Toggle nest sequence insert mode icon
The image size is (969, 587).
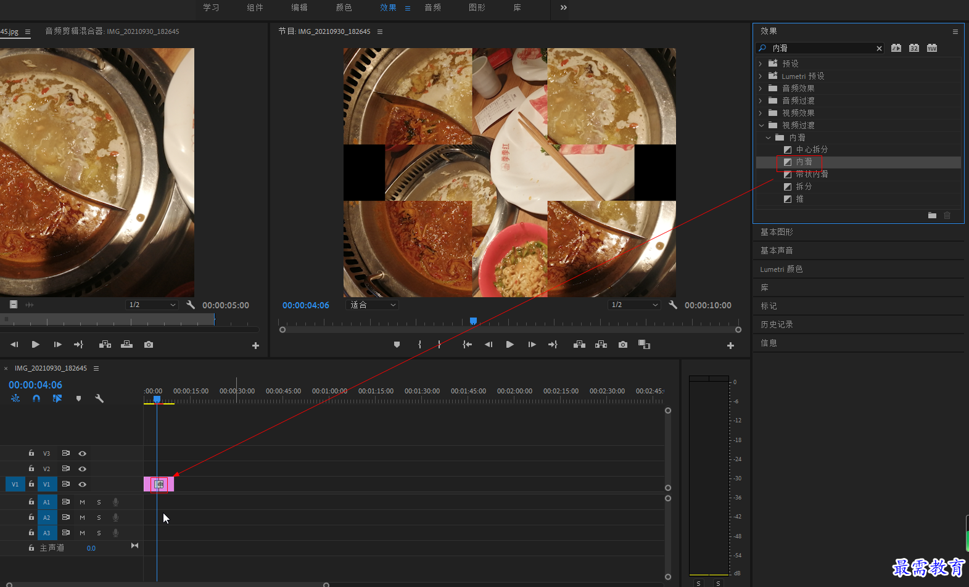[x=15, y=398]
